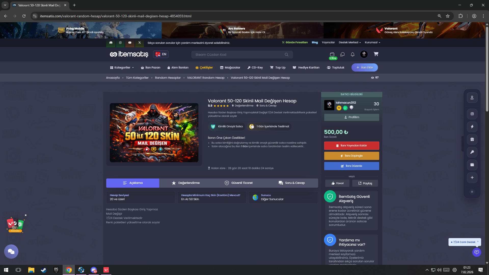This screenshot has height=275, width=489.
Task: Expand the Destek Merkezi dropdown
Action: click(350, 43)
